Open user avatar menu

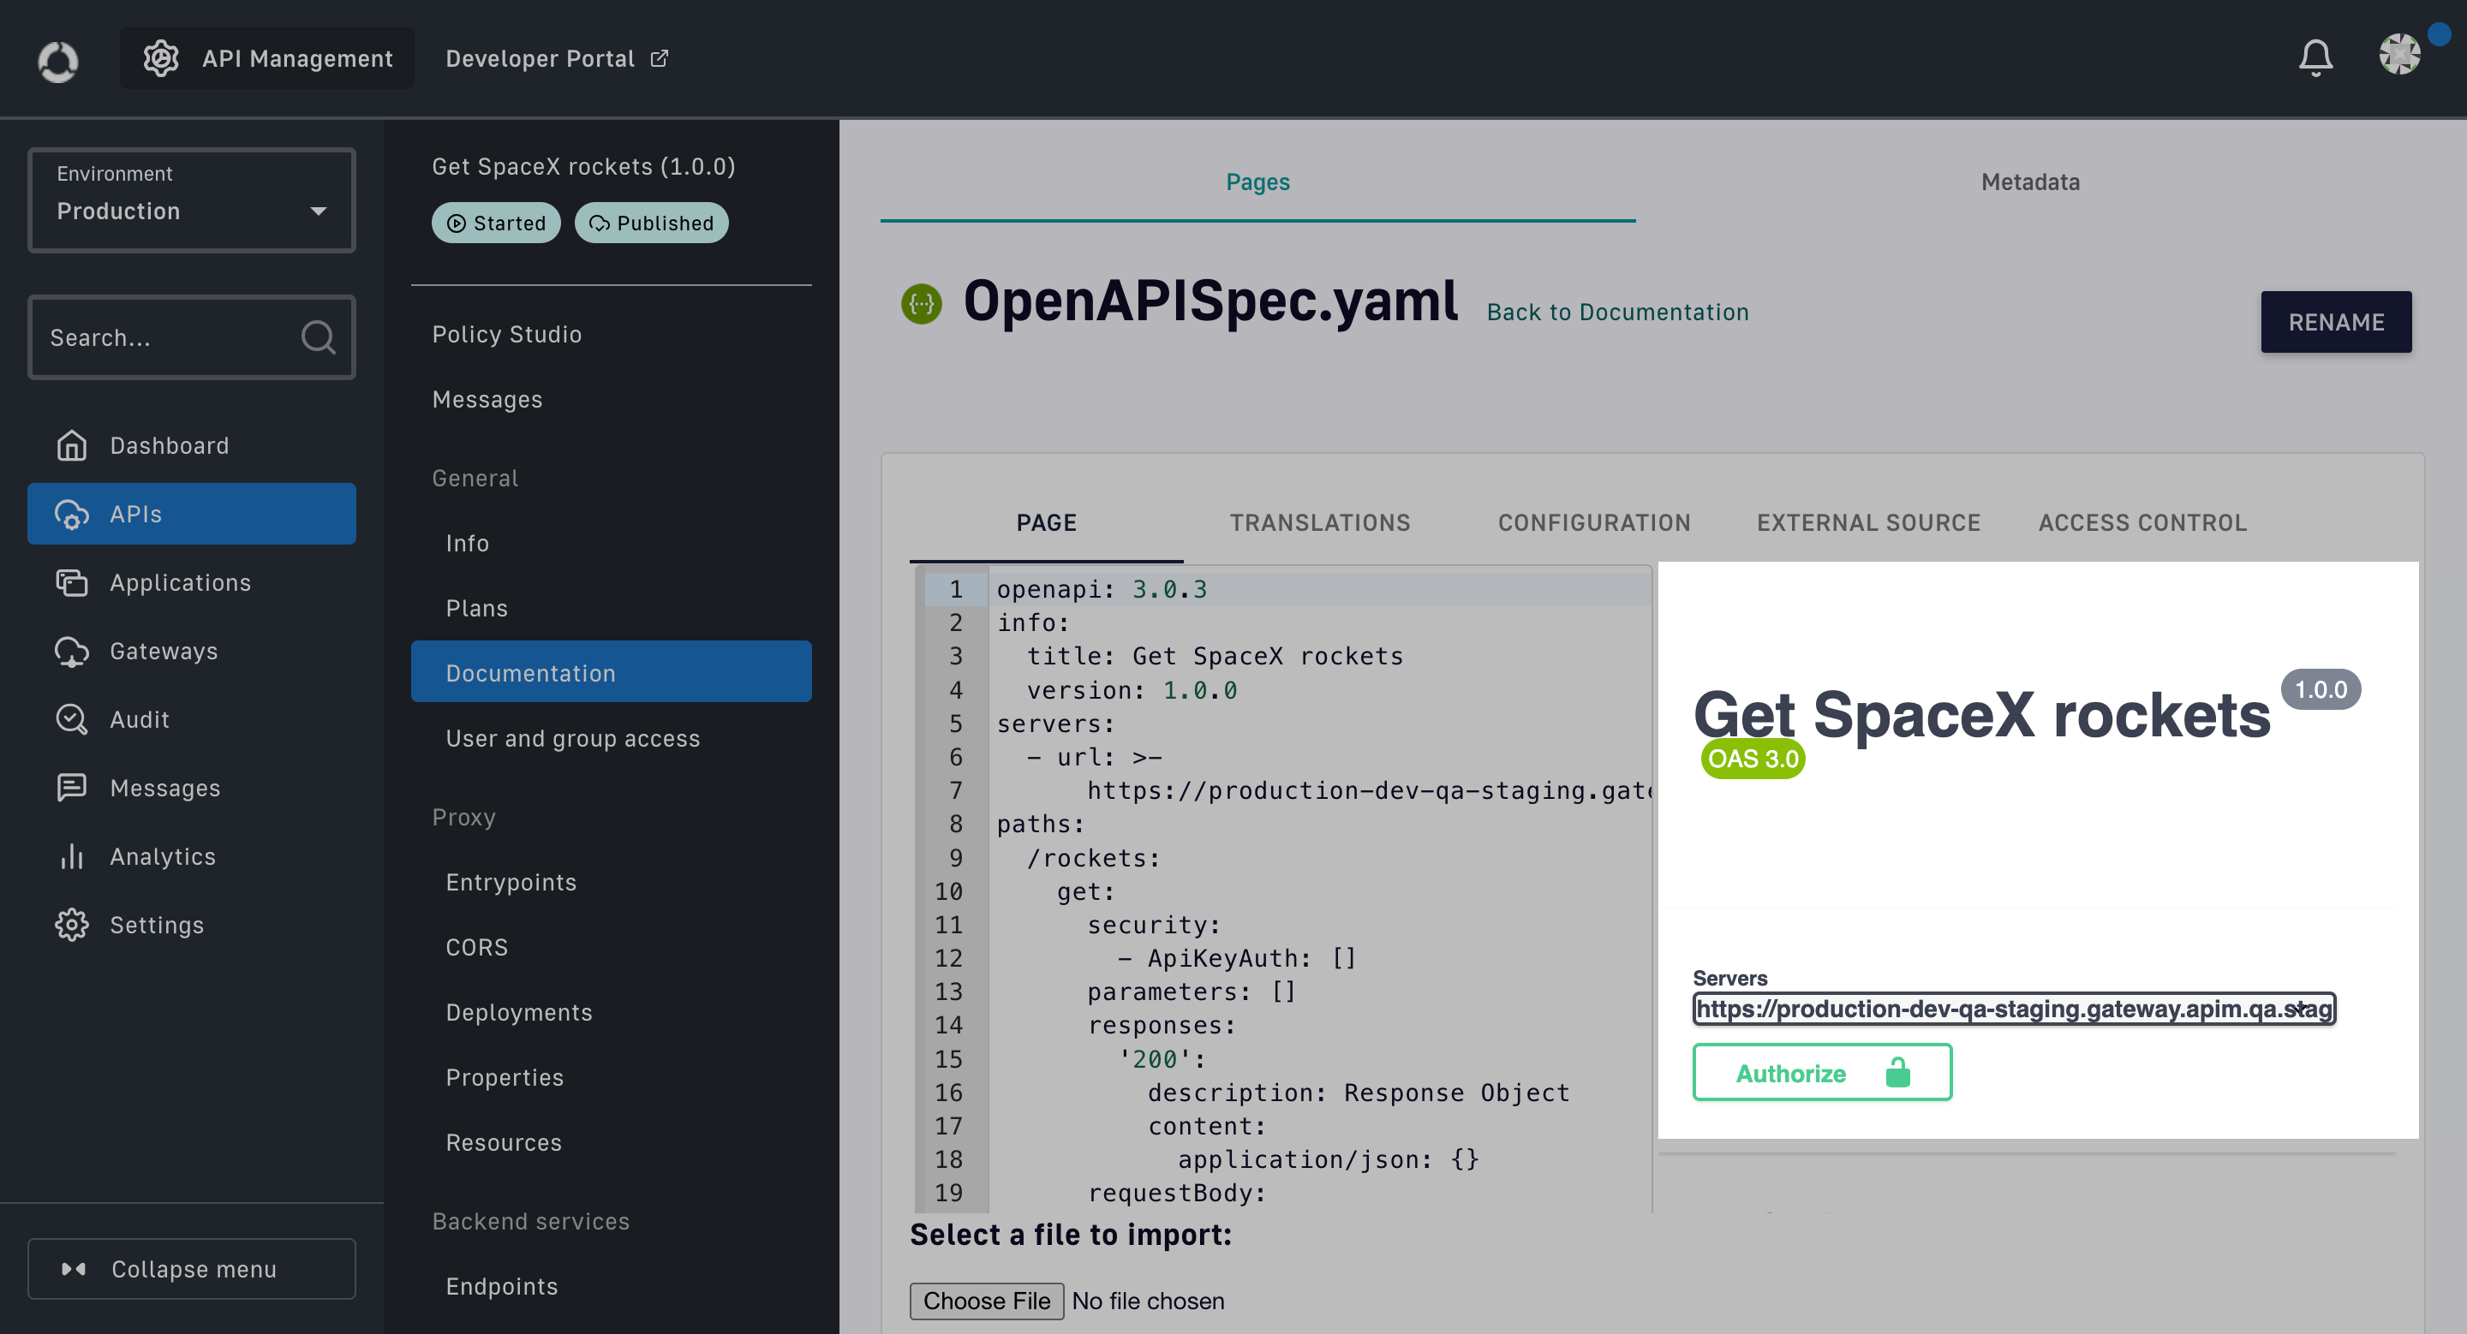coord(2400,54)
